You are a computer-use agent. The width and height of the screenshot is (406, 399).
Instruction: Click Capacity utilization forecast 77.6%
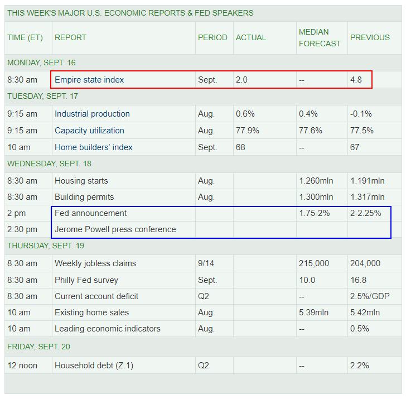[x=311, y=131]
